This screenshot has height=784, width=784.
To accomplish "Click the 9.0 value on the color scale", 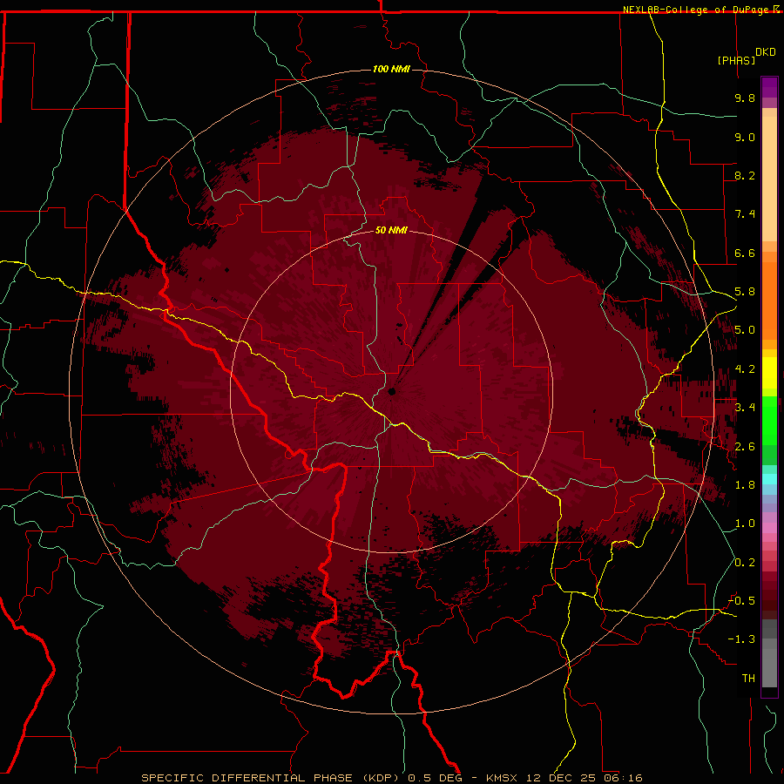I will click(745, 137).
